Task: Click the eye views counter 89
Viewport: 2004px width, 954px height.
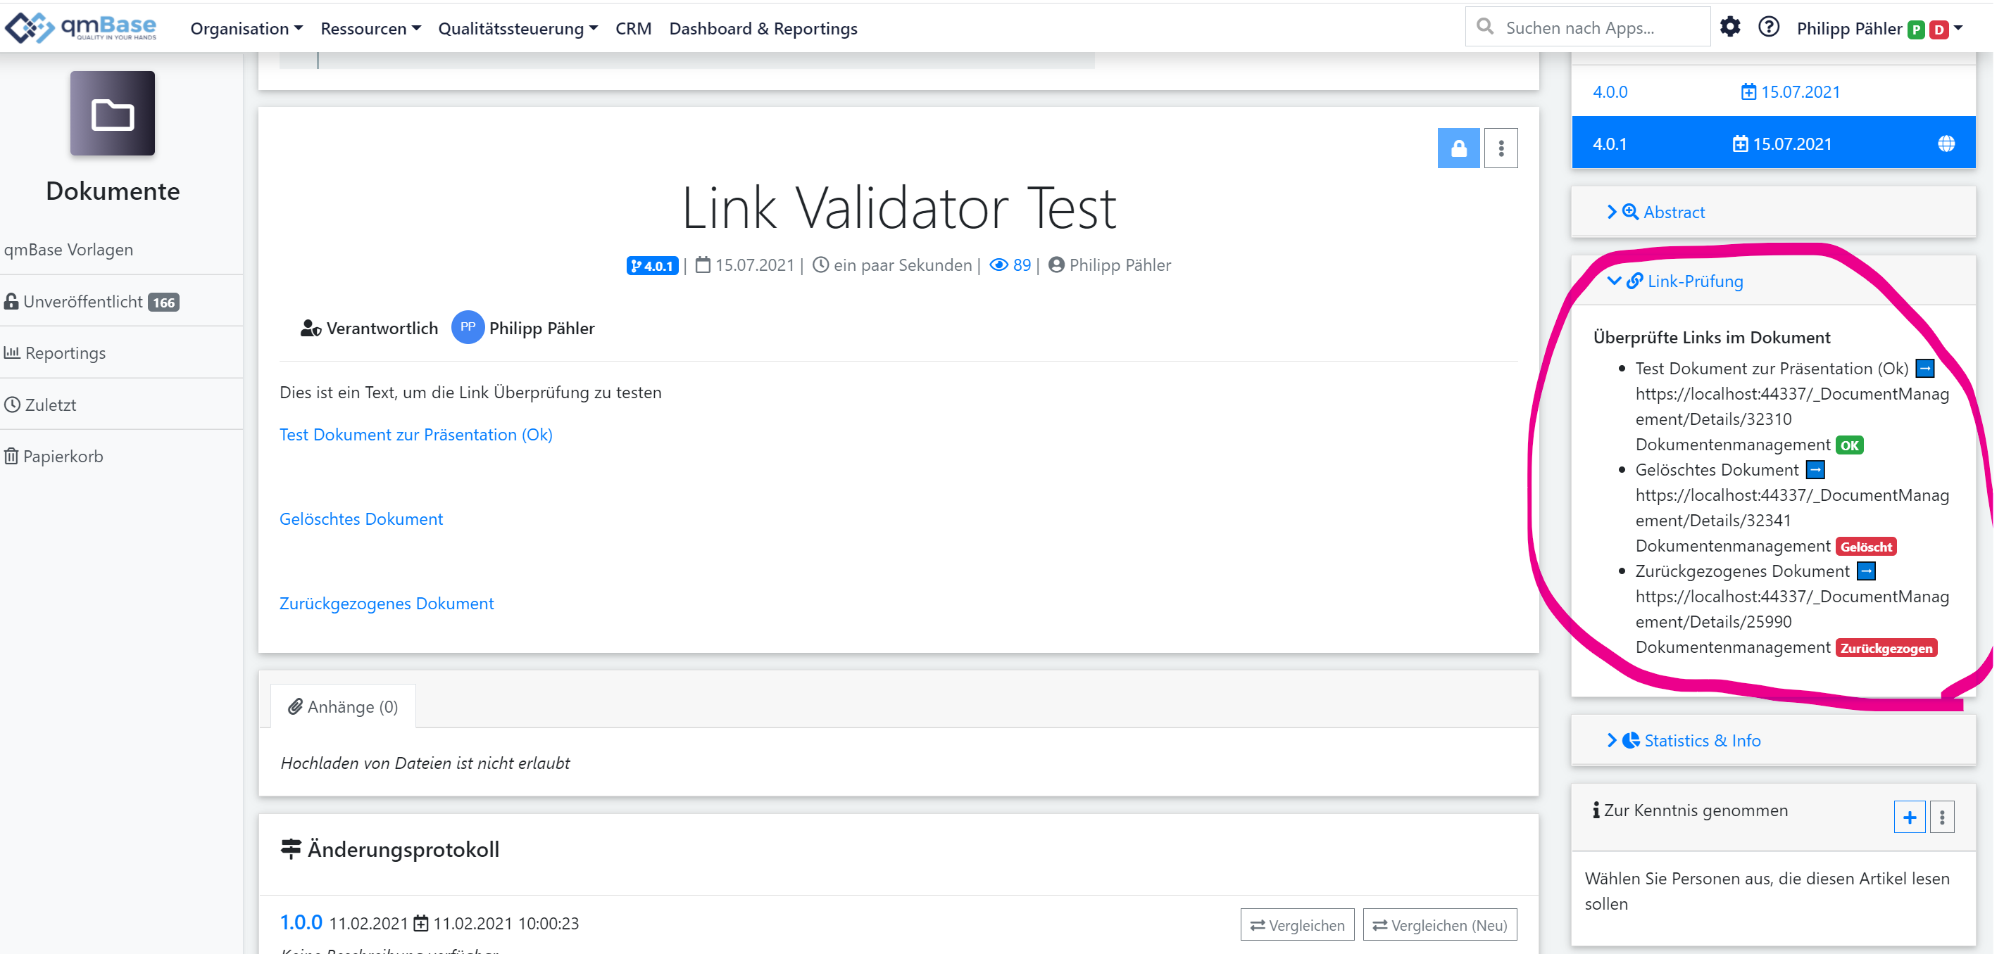Action: 1010,265
